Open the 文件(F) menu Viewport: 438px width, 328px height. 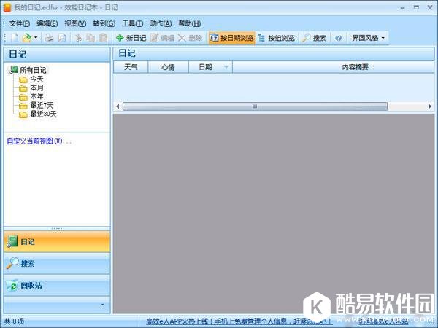click(19, 24)
